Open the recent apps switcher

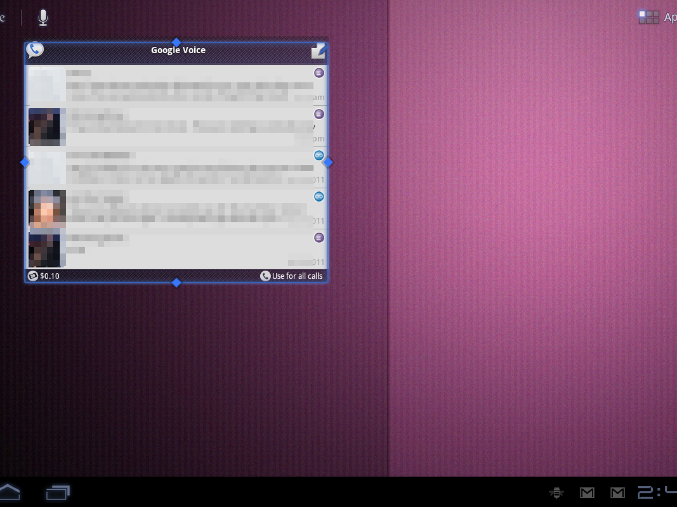tap(58, 492)
